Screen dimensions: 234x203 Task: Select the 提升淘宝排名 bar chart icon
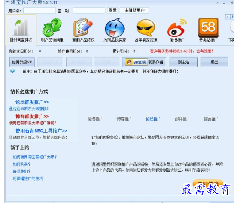(x=21, y=27)
